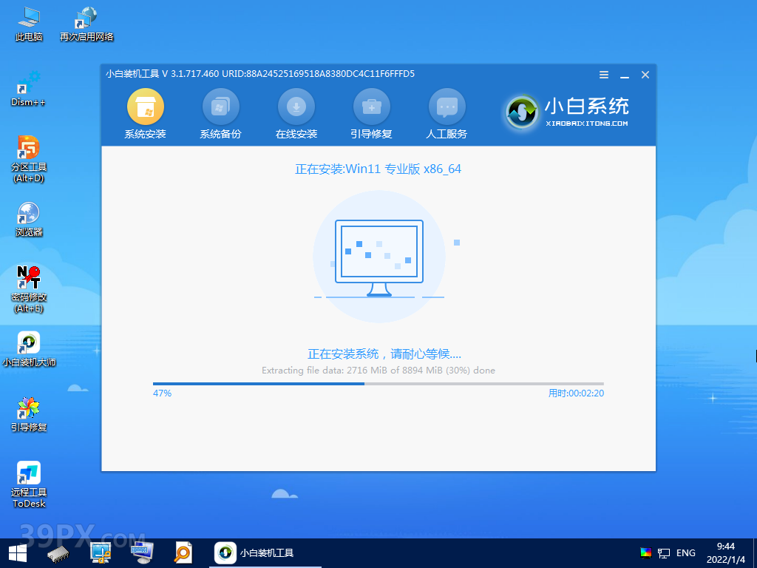Click the 再次启用网络 desktop icon
This screenshot has width=757, height=568.
click(86, 24)
